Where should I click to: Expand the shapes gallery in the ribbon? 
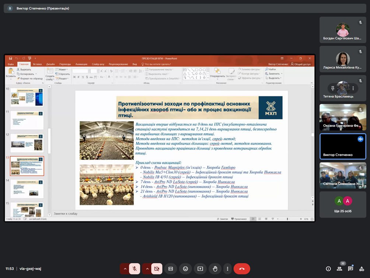(x=208, y=78)
